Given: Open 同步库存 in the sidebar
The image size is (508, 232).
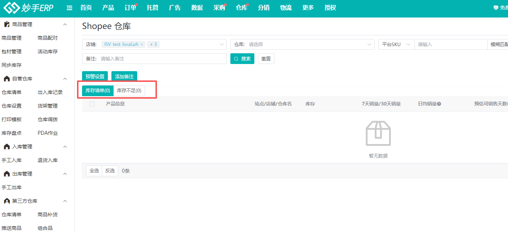Looking at the screenshot, I should (x=11, y=65).
